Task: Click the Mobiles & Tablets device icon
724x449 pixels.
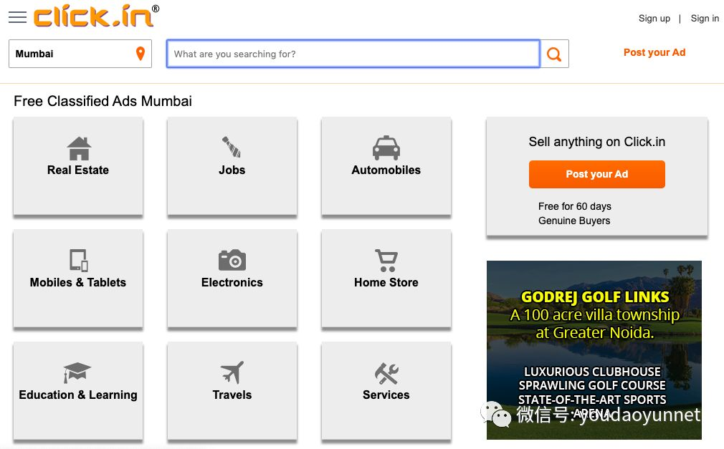Action: [78, 260]
